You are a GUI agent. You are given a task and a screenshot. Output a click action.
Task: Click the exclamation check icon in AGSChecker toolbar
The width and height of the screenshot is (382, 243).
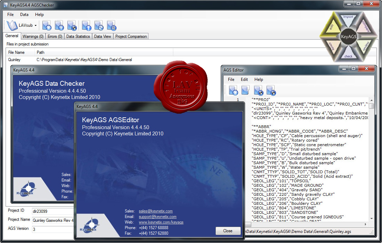tap(87, 26)
